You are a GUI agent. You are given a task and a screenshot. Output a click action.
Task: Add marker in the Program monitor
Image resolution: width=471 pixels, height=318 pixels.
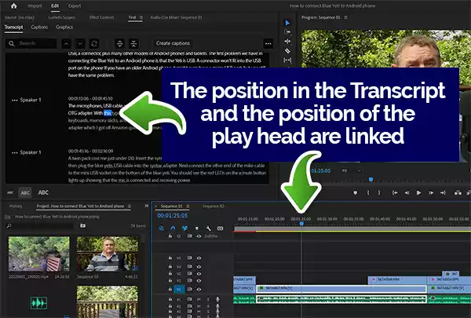click(356, 193)
